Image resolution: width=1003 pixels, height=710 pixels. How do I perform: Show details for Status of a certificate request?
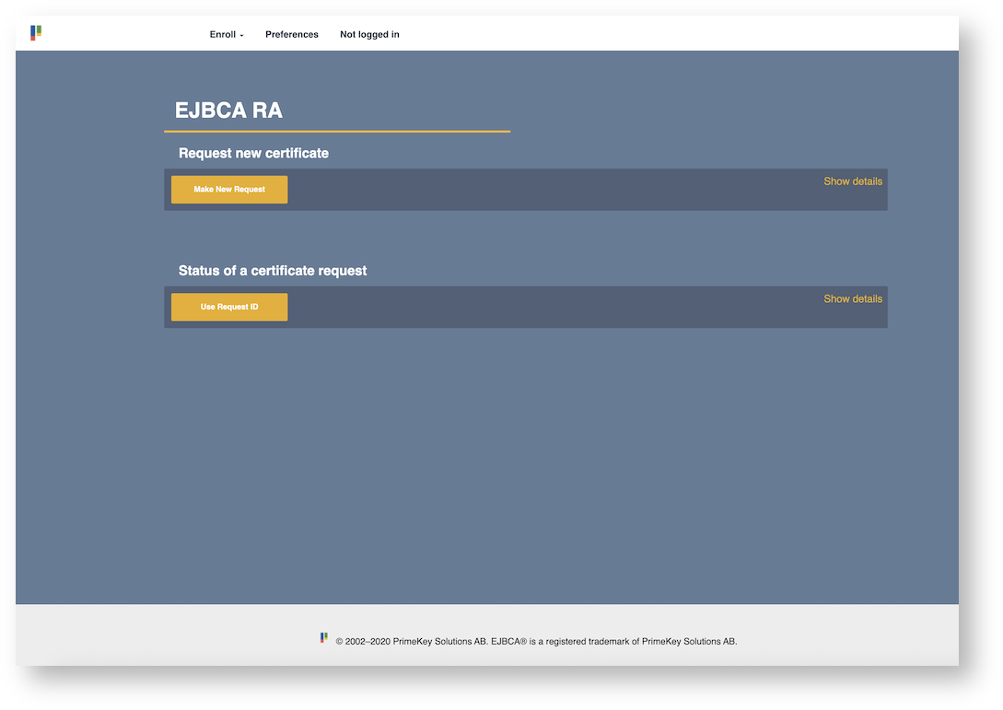[852, 299]
